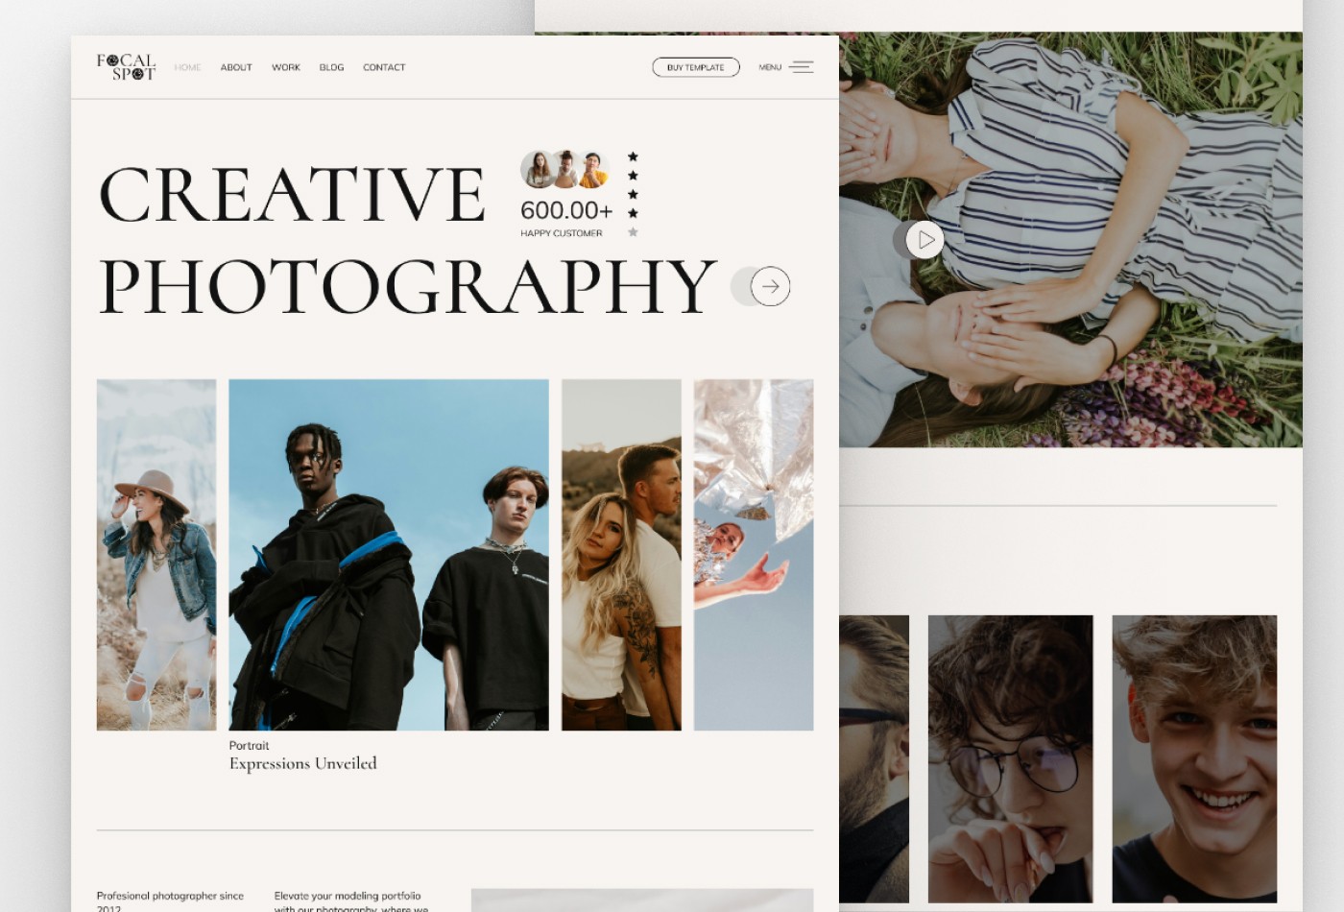Image resolution: width=1344 pixels, height=912 pixels.
Task: Select the two-models sky background thumbnail
Action: 388,555
